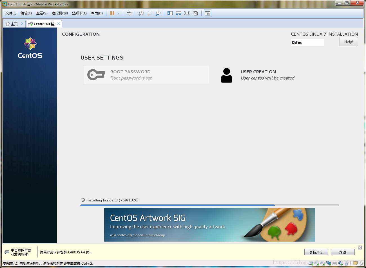Toggle the library sidebar view icon
366x268 pixels.
pyautogui.click(x=170, y=13)
